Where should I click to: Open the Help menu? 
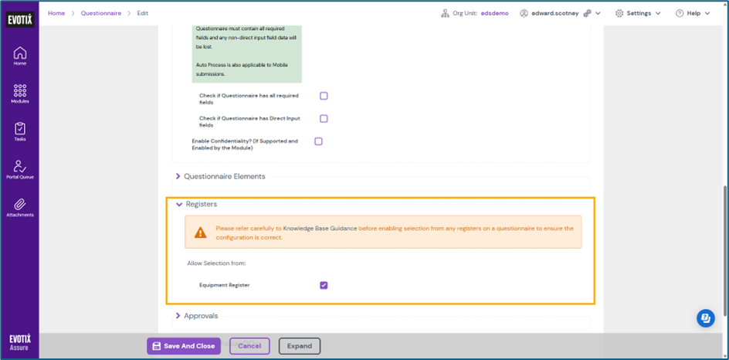[x=693, y=13]
